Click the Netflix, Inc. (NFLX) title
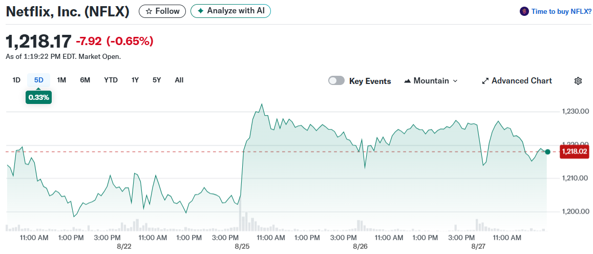Image resolution: width=593 pixels, height=254 pixels. [x=68, y=12]
